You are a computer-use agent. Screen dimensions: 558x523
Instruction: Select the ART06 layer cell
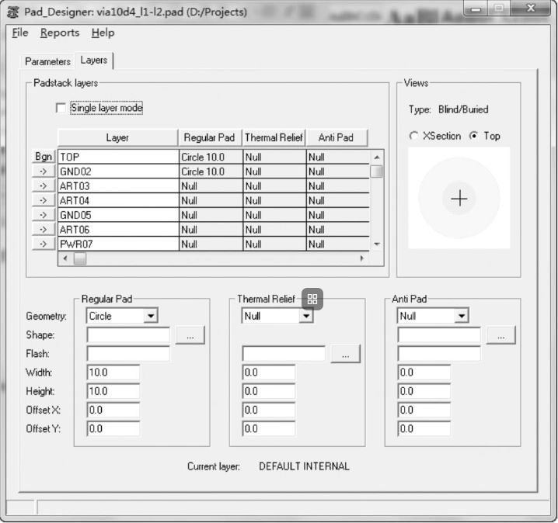(118, 230)
